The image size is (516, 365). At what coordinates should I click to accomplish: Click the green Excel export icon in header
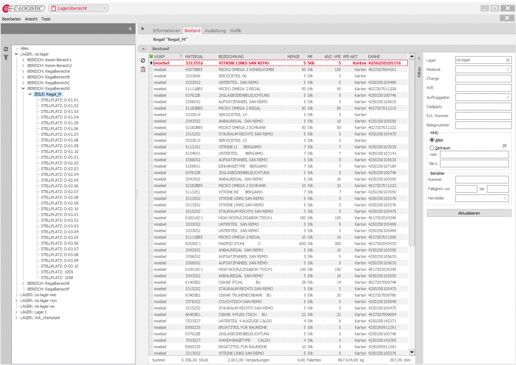pos(151,56)
